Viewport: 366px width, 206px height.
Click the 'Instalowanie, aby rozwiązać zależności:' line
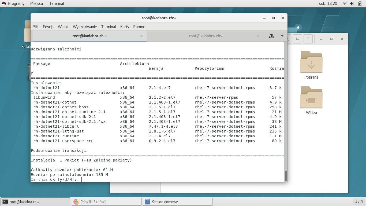[78, 93]
